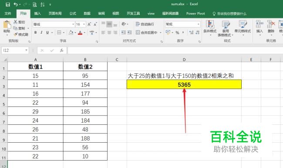Click the Cell Styles icon

(x=243, y=24)
